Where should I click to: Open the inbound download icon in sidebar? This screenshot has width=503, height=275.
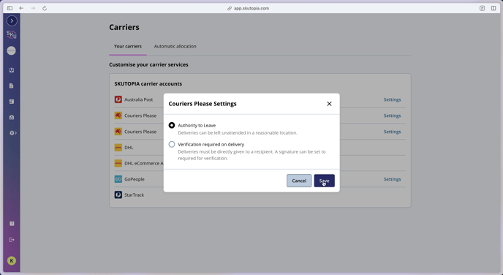click(x=12, y=70)
